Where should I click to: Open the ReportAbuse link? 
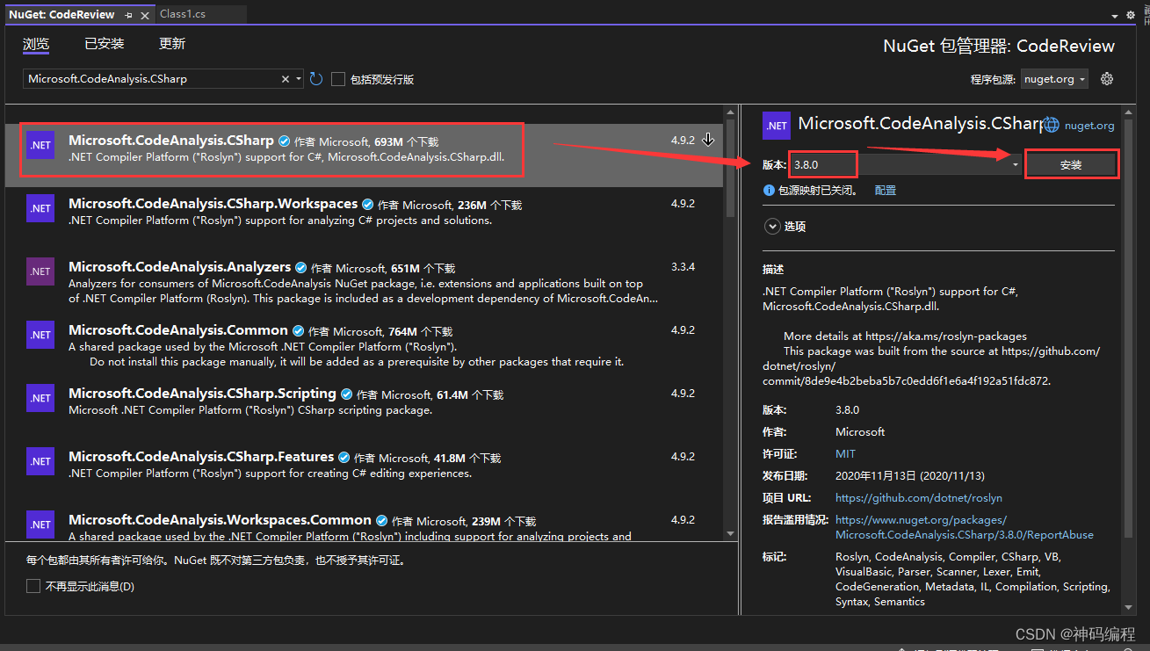[x=965, y=527]
